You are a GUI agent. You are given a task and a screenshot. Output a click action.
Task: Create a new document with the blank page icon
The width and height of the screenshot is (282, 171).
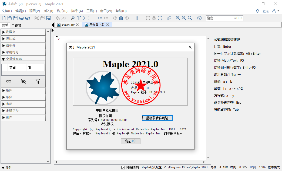[4, 18]
